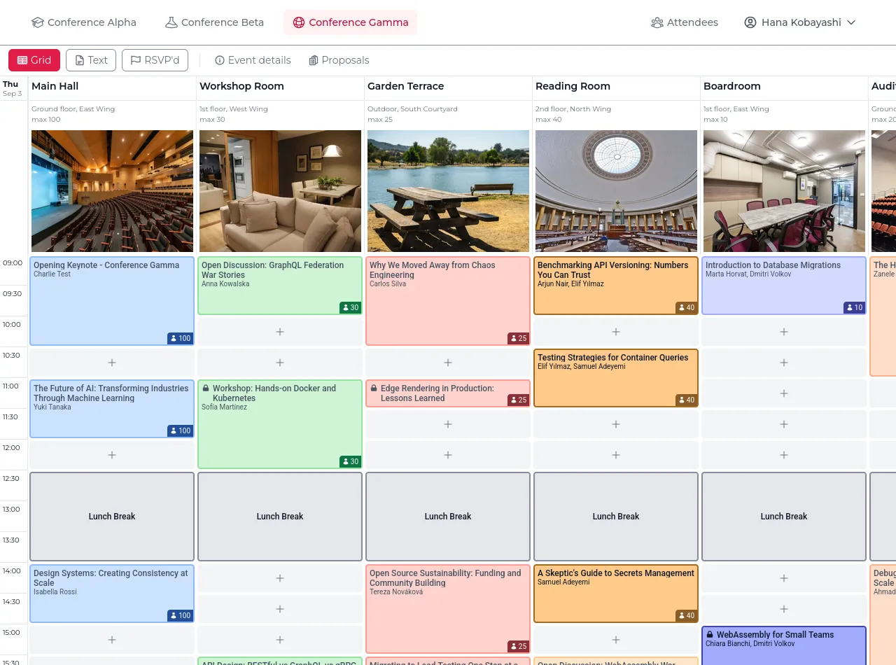Add a session in Boardroom at 12:00

(x=784, y=455)
